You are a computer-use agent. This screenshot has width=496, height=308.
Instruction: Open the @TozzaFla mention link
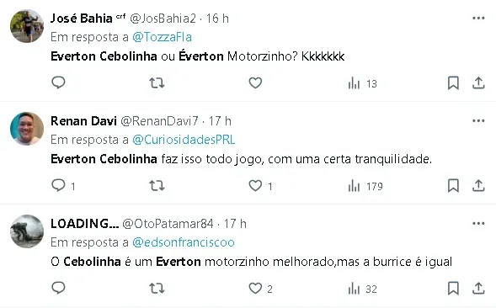click(162, 37)
